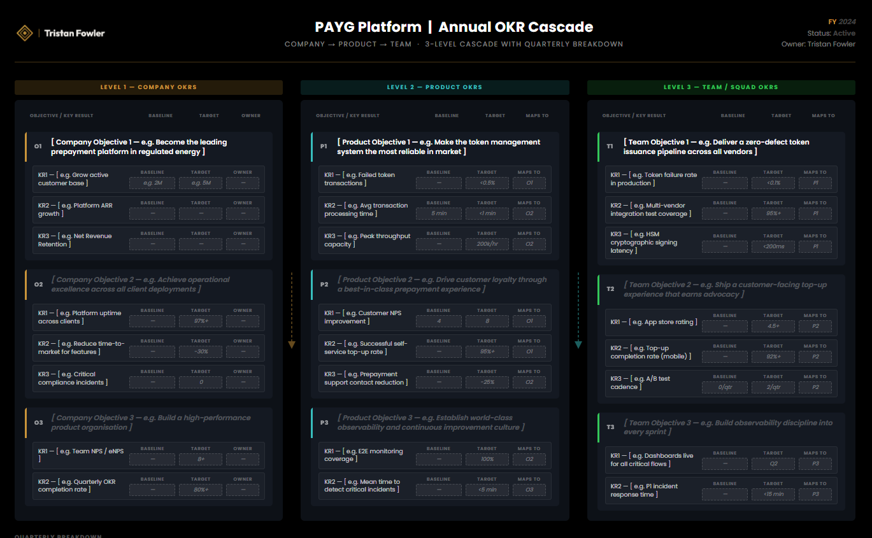Select the O2 badge on Company Objective 2
Screen dimensions: 872x538
click(38, 284)
